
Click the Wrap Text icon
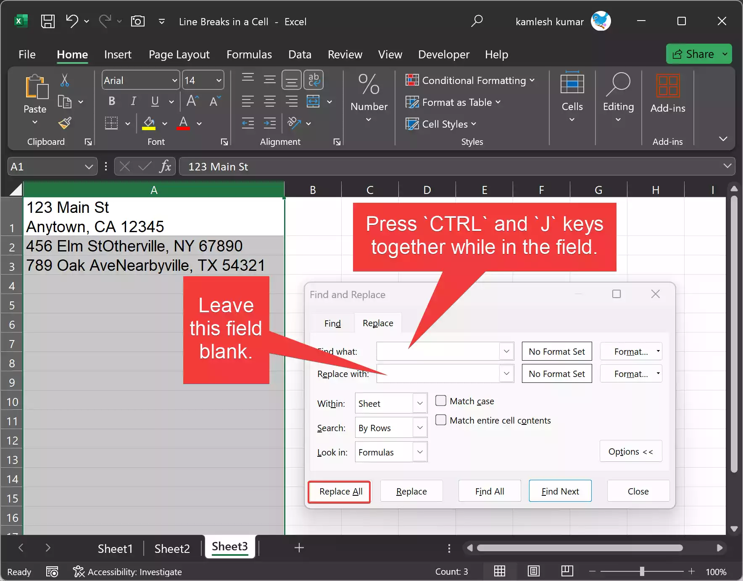[314, 80]
